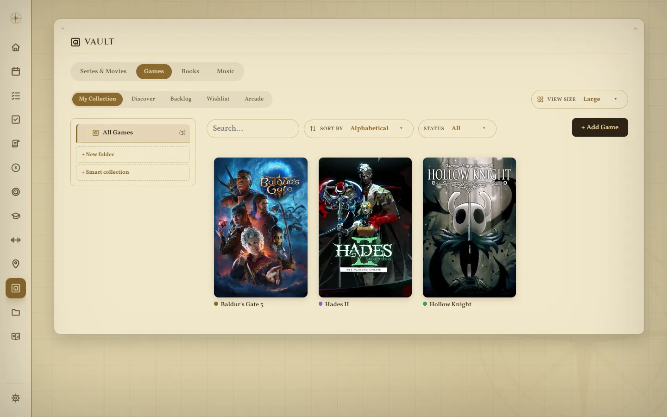667x417 pixels.
Task: Open the graduation cap icon in sidebar
Action: click(x=16, y=216)
